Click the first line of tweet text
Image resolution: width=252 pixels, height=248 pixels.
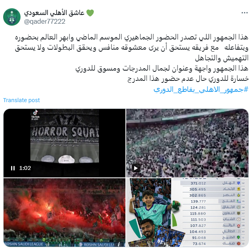[x=132, y=37]
